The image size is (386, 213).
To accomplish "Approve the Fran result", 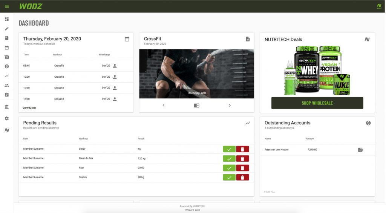I will pyautogui.click(x=229, y=168).
